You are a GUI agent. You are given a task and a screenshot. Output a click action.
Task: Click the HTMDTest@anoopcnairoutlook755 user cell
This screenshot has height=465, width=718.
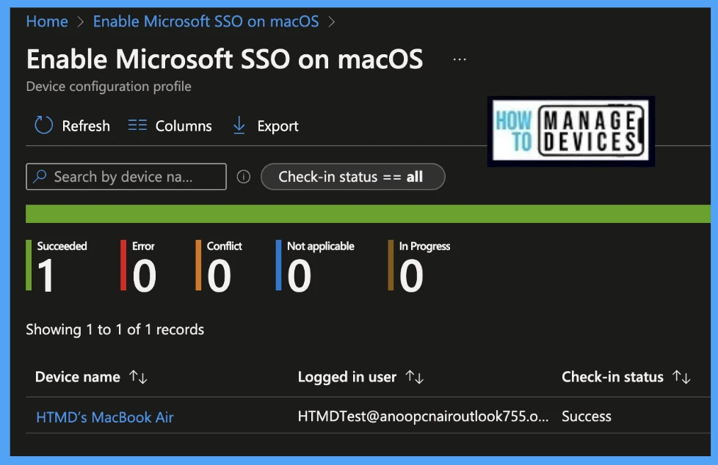click(x=423, y=416)
